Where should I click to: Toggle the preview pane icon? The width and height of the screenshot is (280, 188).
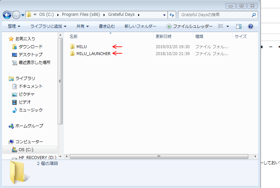coord(239,26)
